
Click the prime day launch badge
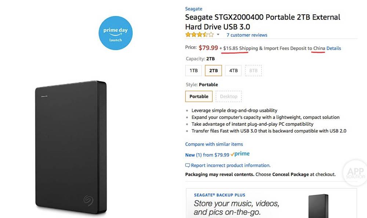tap(115, 33)
